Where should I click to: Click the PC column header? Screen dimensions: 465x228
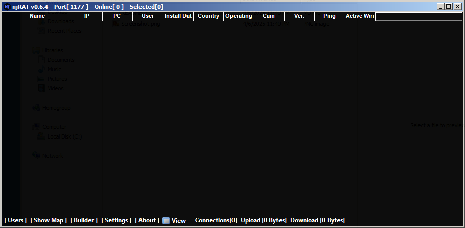pyautogui.click(x=117, y=16)
